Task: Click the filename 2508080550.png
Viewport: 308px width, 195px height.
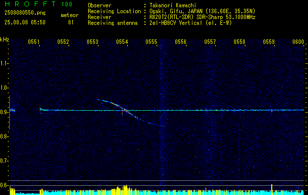Action: pos(25,13)
